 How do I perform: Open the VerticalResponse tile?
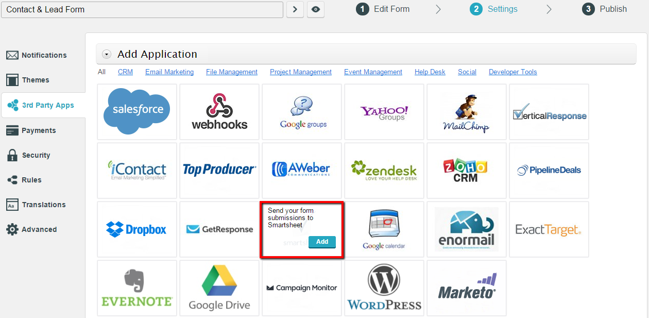coord(549,112)
